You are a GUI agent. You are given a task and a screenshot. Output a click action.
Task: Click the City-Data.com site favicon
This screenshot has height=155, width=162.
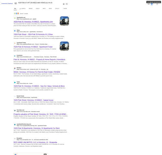pyautogui.click(x=15, y=111)
